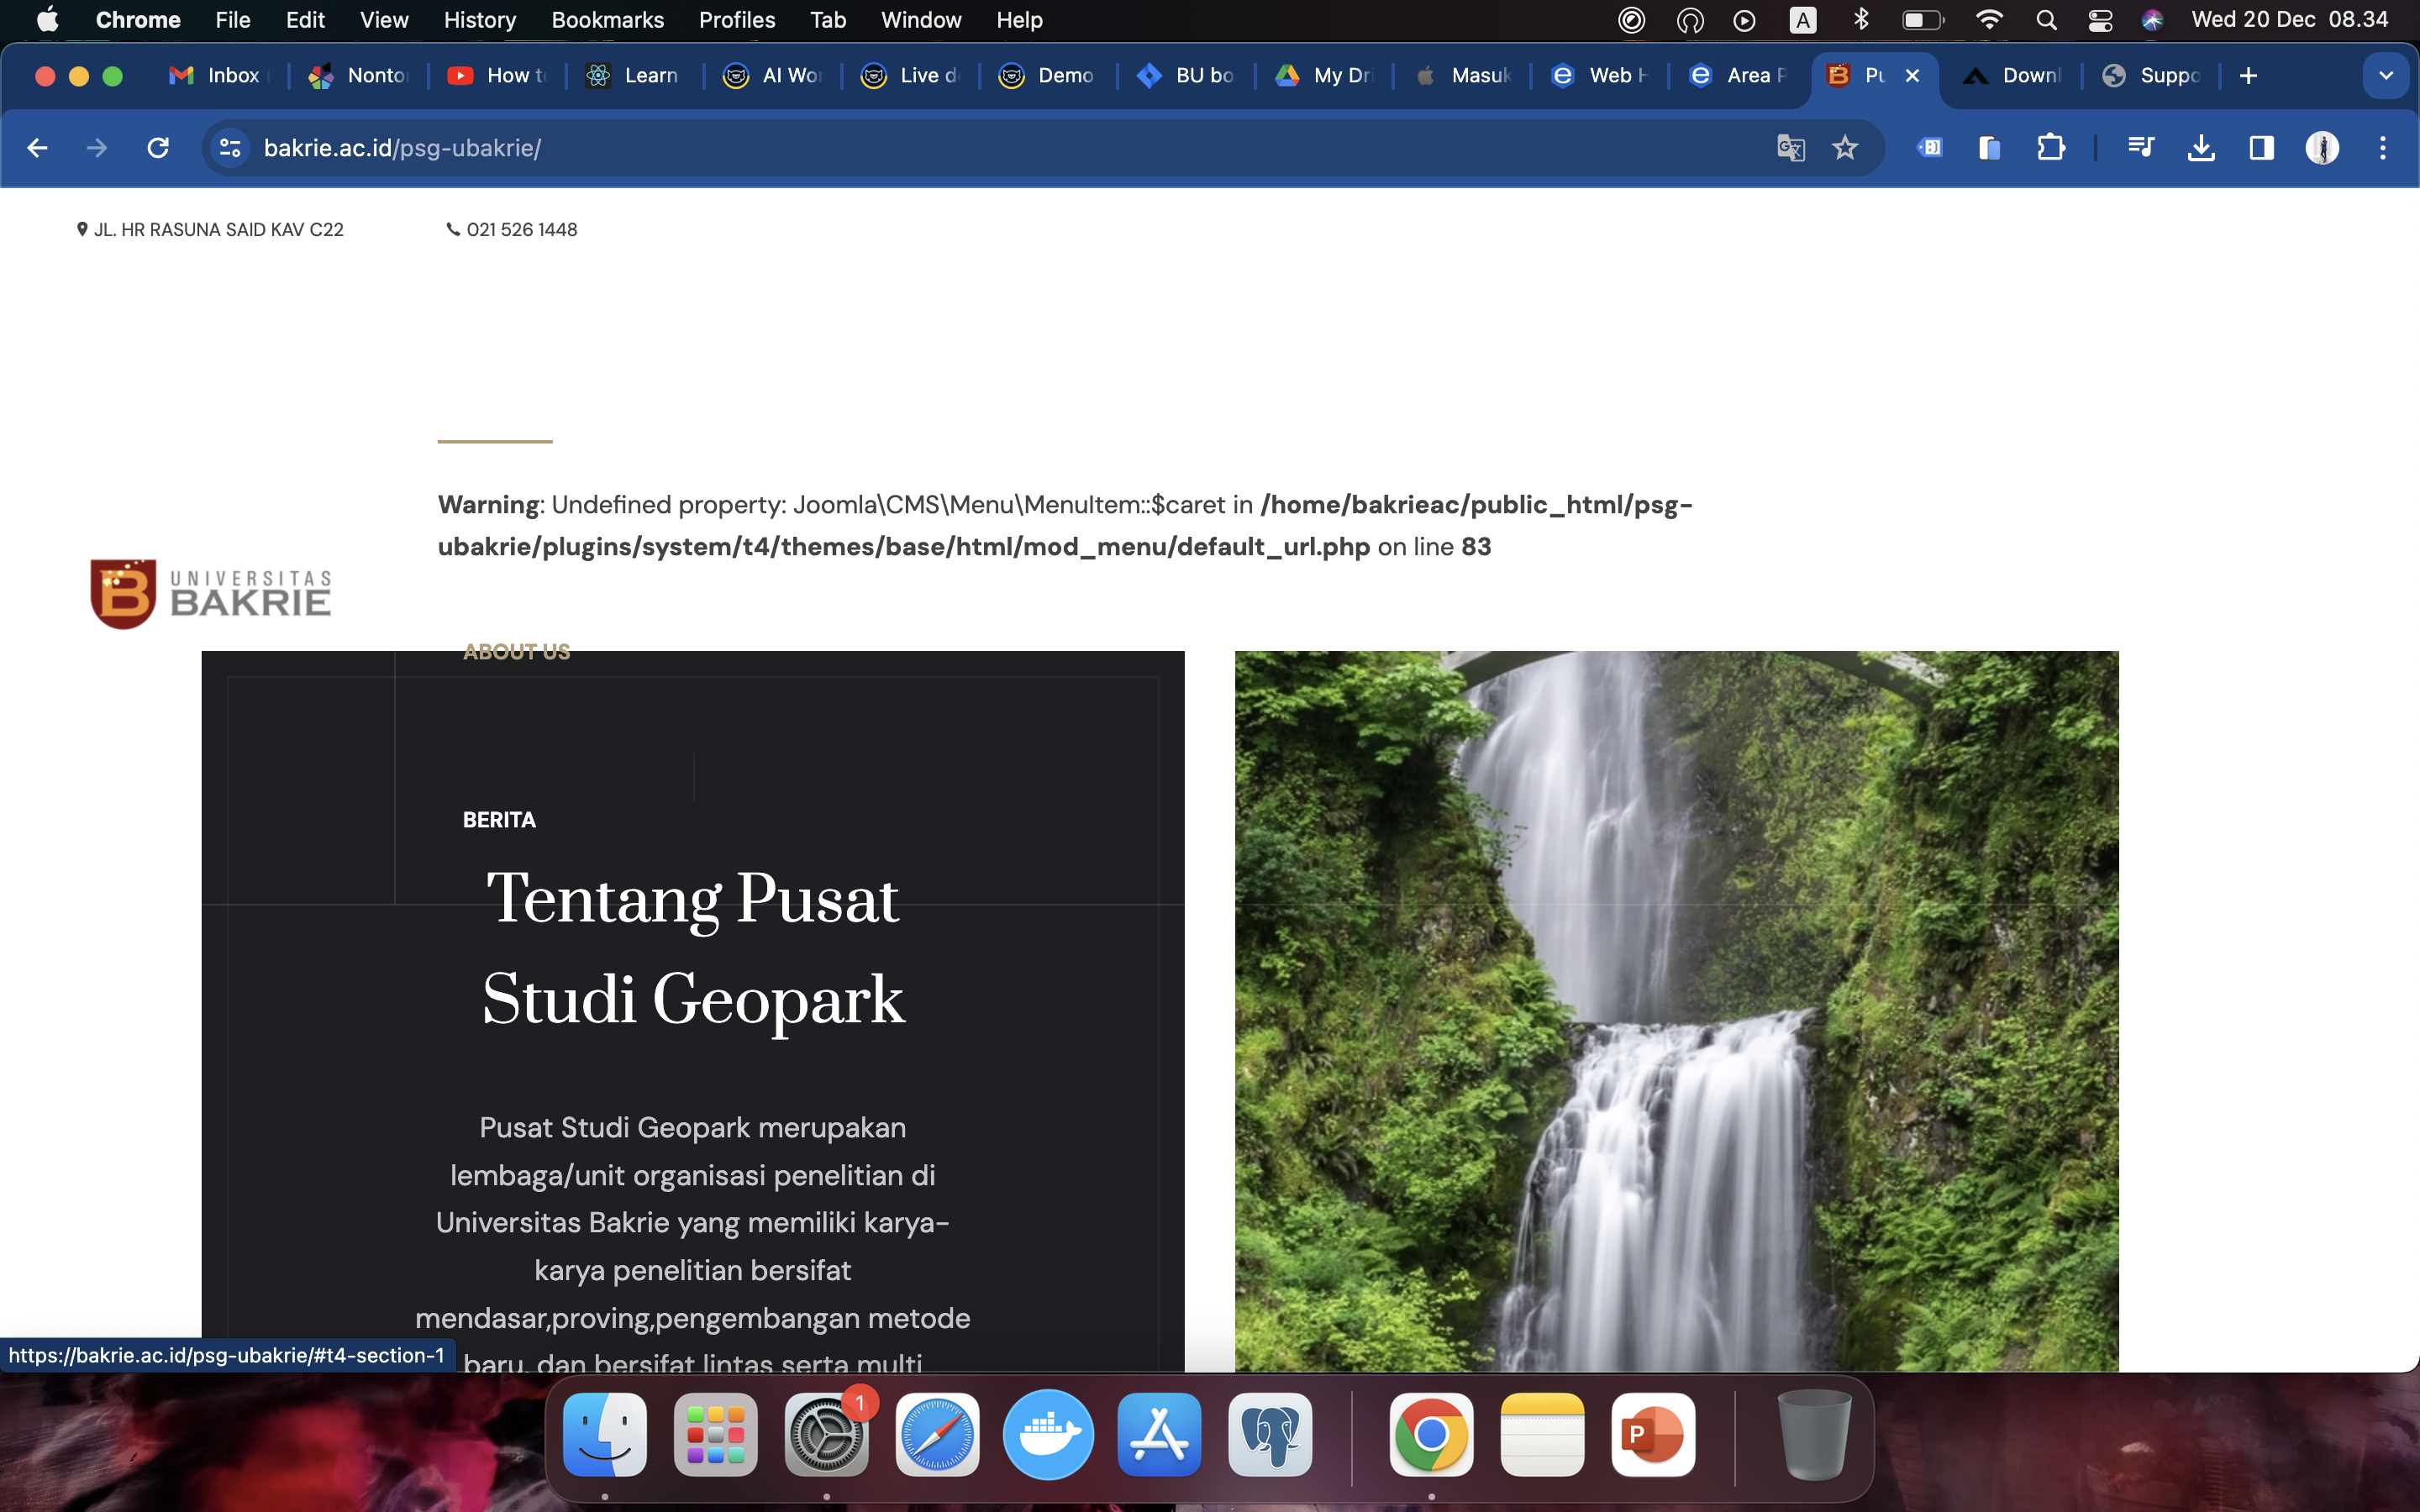Open macOS Control Center toggles
The image size is (2420, 1512).
2099,20
